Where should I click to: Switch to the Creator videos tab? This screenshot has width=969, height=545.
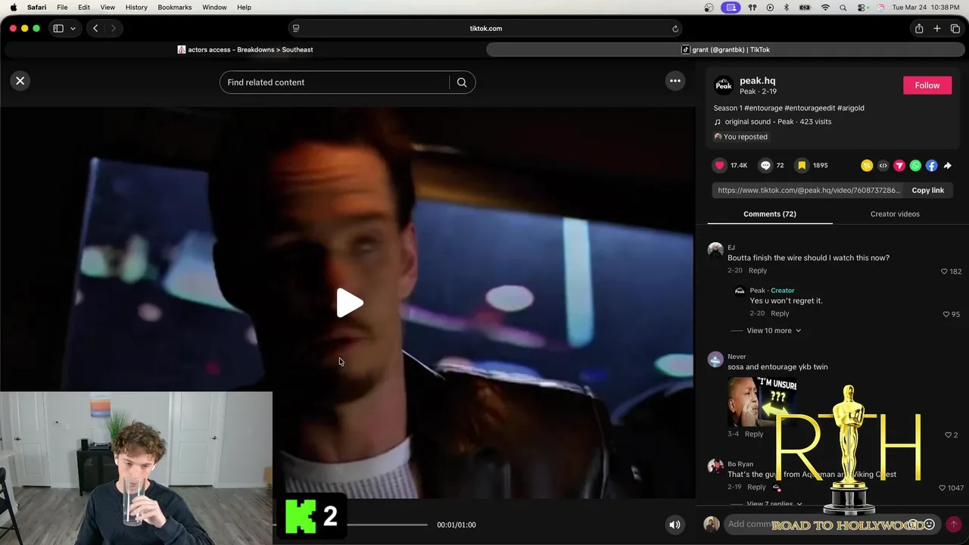(x=895, y=214)
